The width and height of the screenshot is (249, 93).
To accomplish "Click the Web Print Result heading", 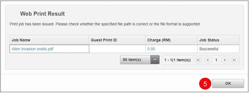I will coord(42,14).
